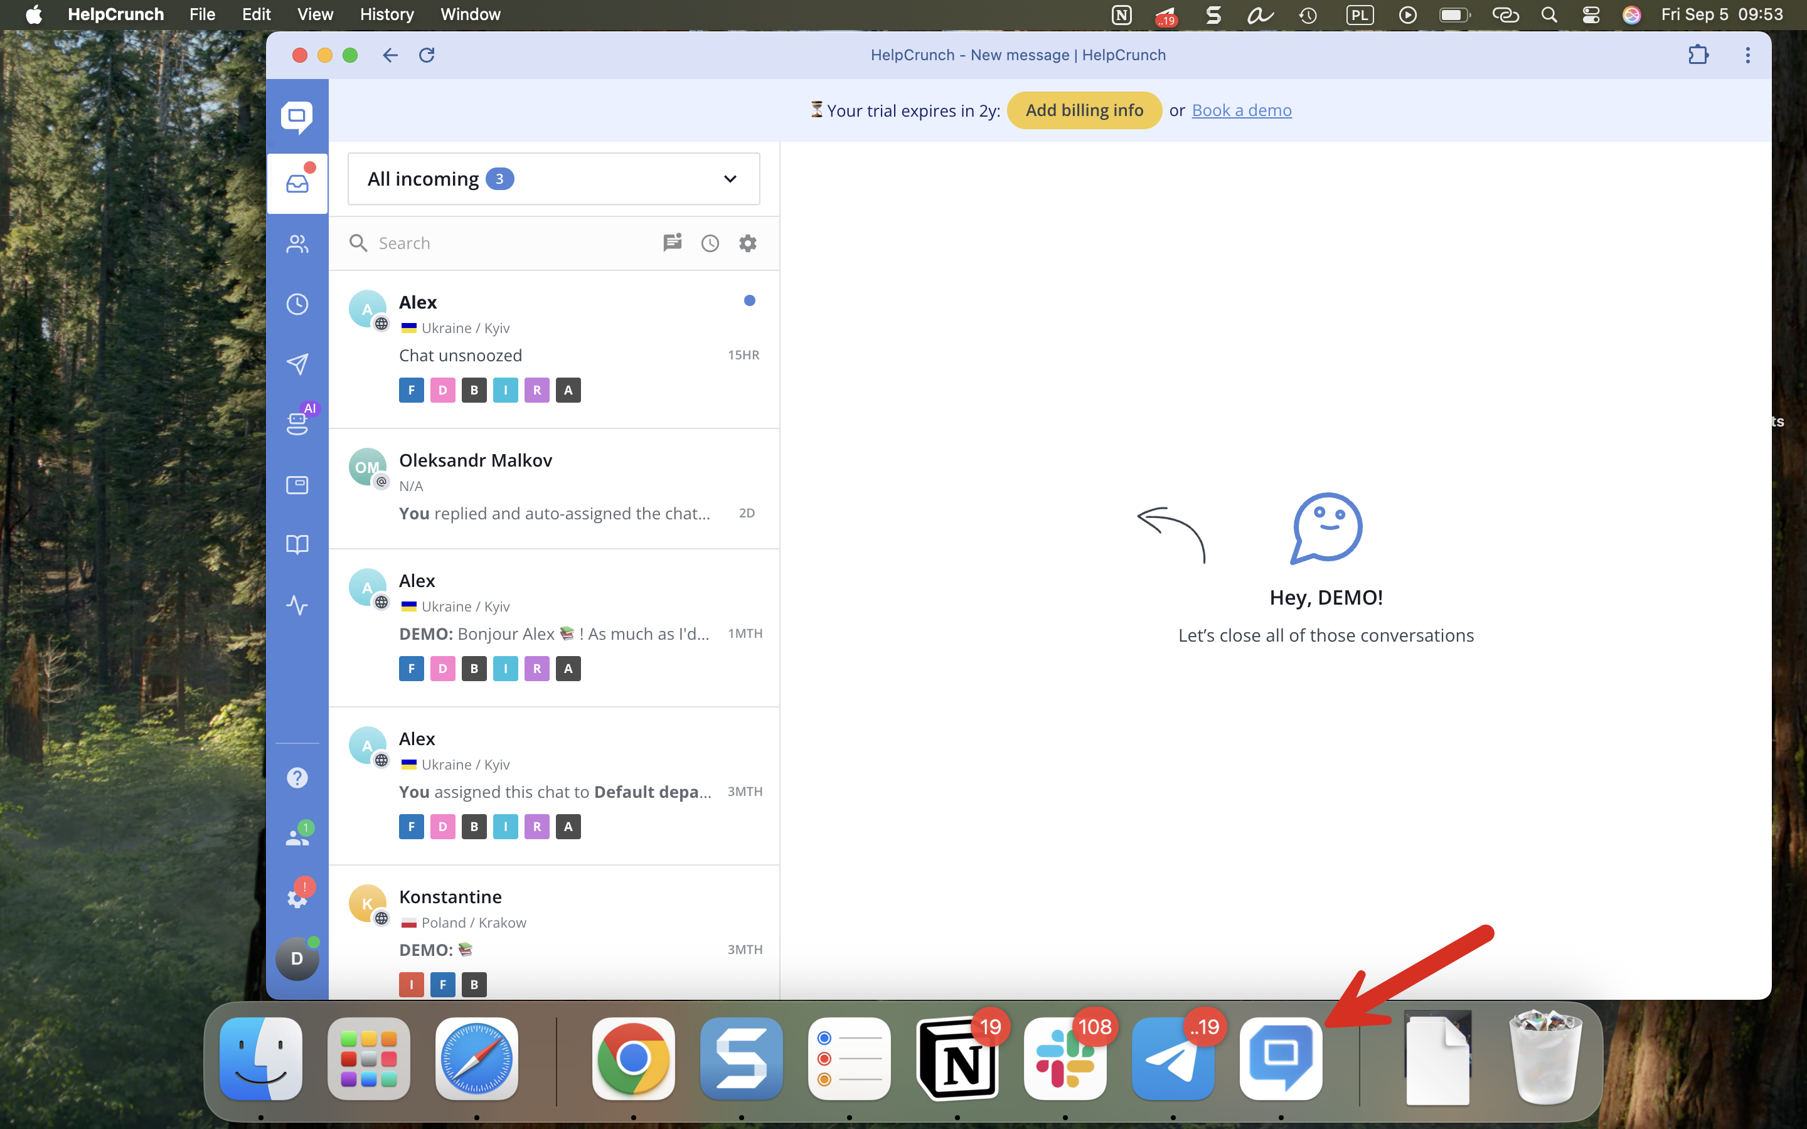The width and height of the screenshot is (1807, 1129).
Task: Go back with the arrow in title bar
Action: 390,55
